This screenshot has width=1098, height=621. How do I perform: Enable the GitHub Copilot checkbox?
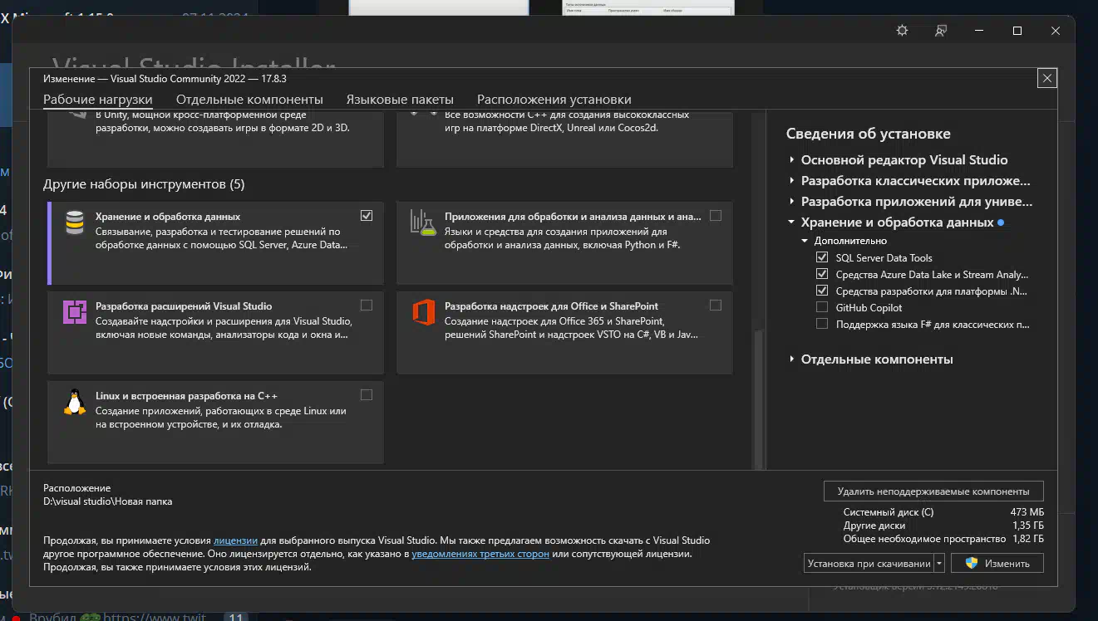coord(822,308)
